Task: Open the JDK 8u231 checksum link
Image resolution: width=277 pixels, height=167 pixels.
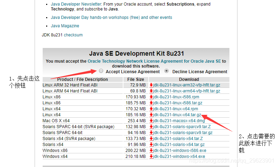Action: click(73, 35)
